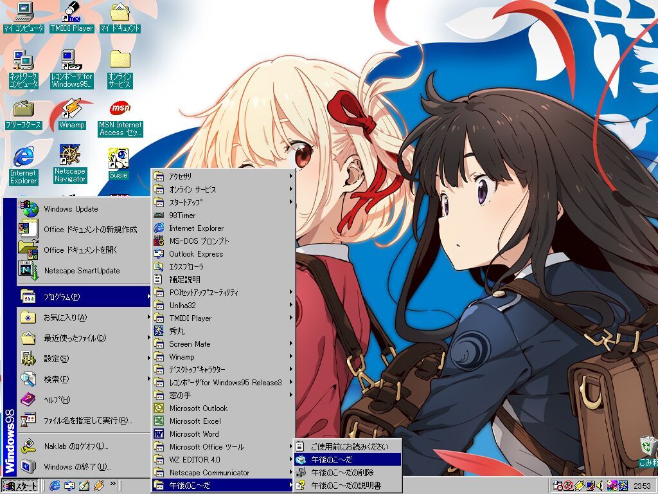The height and width of the screenshot is (494, 658).
Task: Expand the お気に入り submenu arrow in Start menu
Action: [x=148, y=318]
